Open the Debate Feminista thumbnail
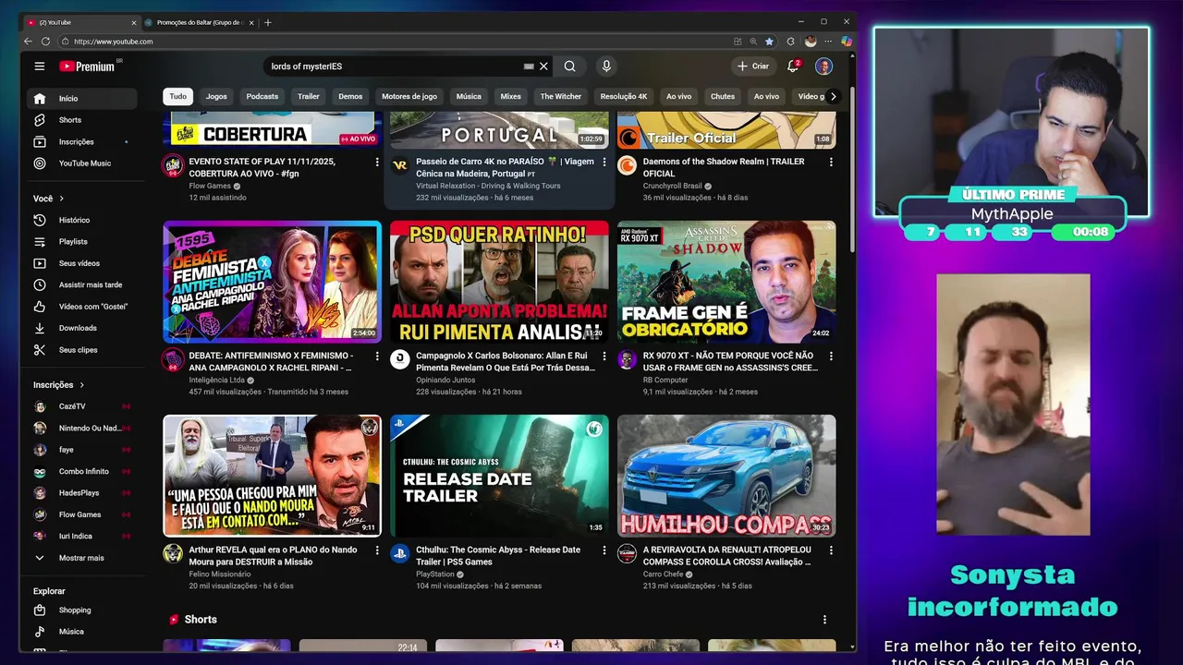The height and width of the screenshot is (665, 1183). pyautogui.click(x=272, y=282)
